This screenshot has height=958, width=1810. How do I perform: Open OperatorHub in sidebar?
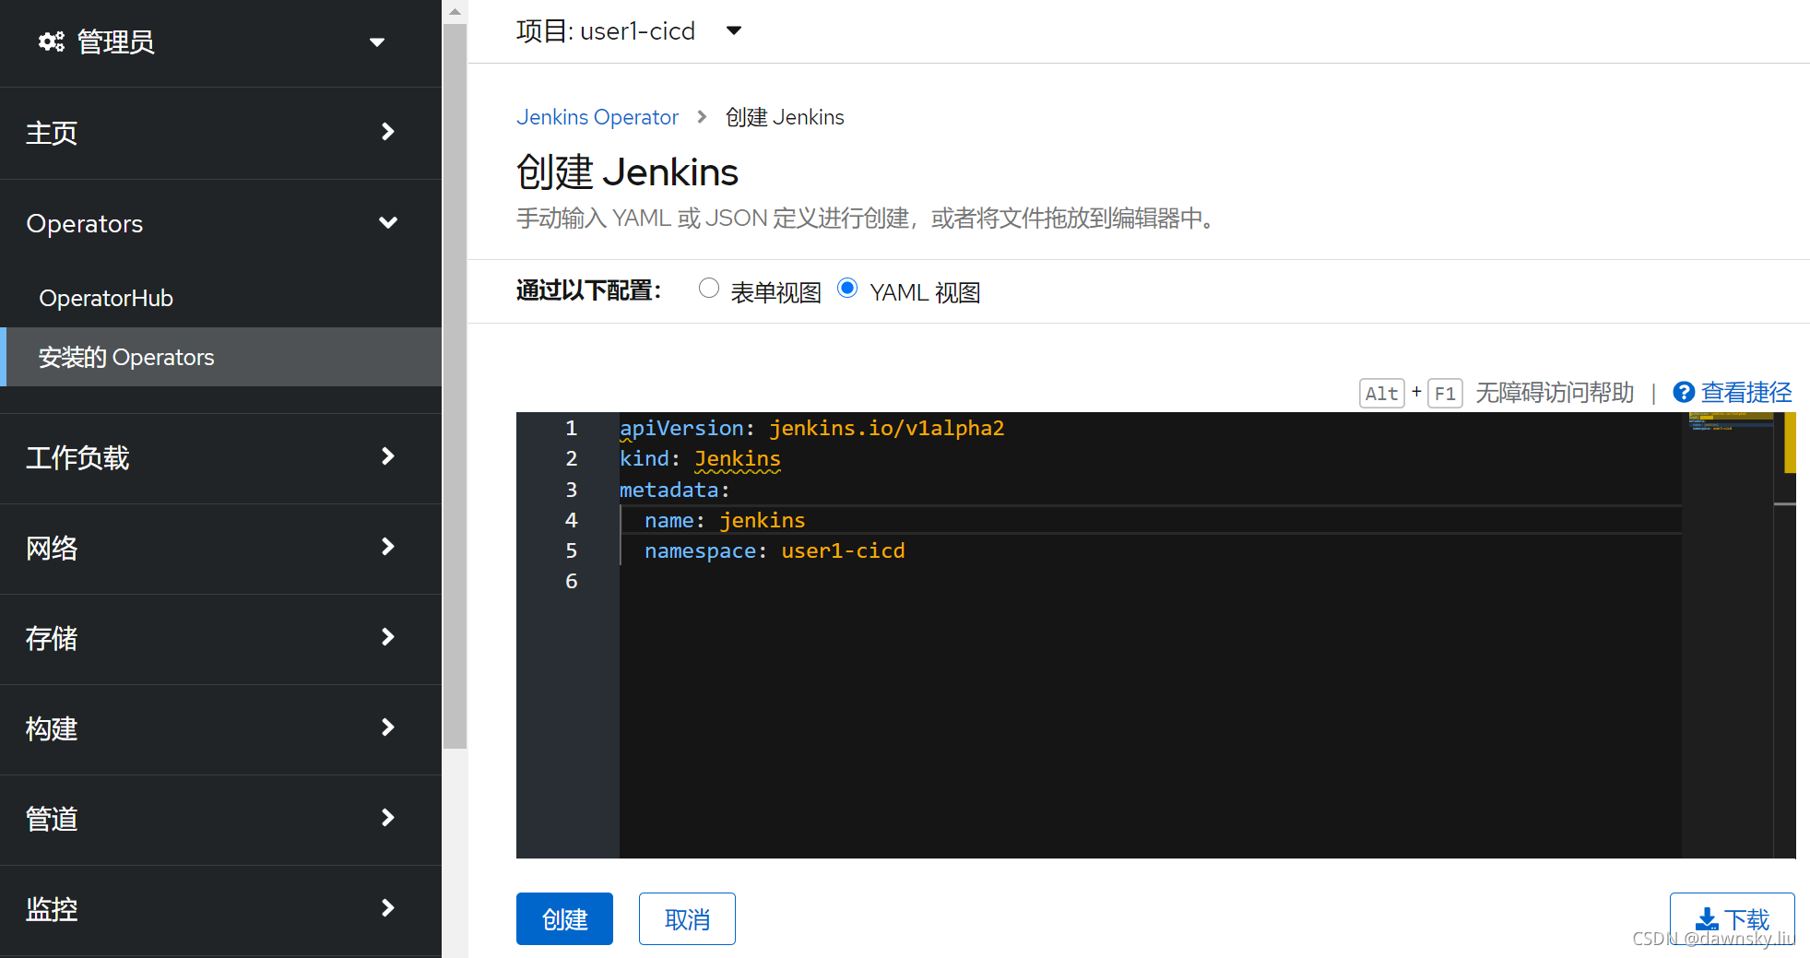click(106, 298)
